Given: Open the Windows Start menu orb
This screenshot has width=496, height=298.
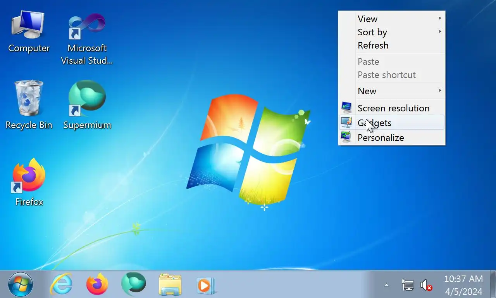Looking at the screenshot, I should pos(21,284).
